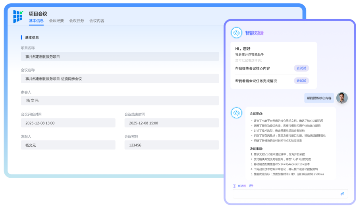The width and height of the screenshot is (359, 208).
Task: Click the 会议开始时间 field 2025-12-08 13:00
Action: pos(68,123)
